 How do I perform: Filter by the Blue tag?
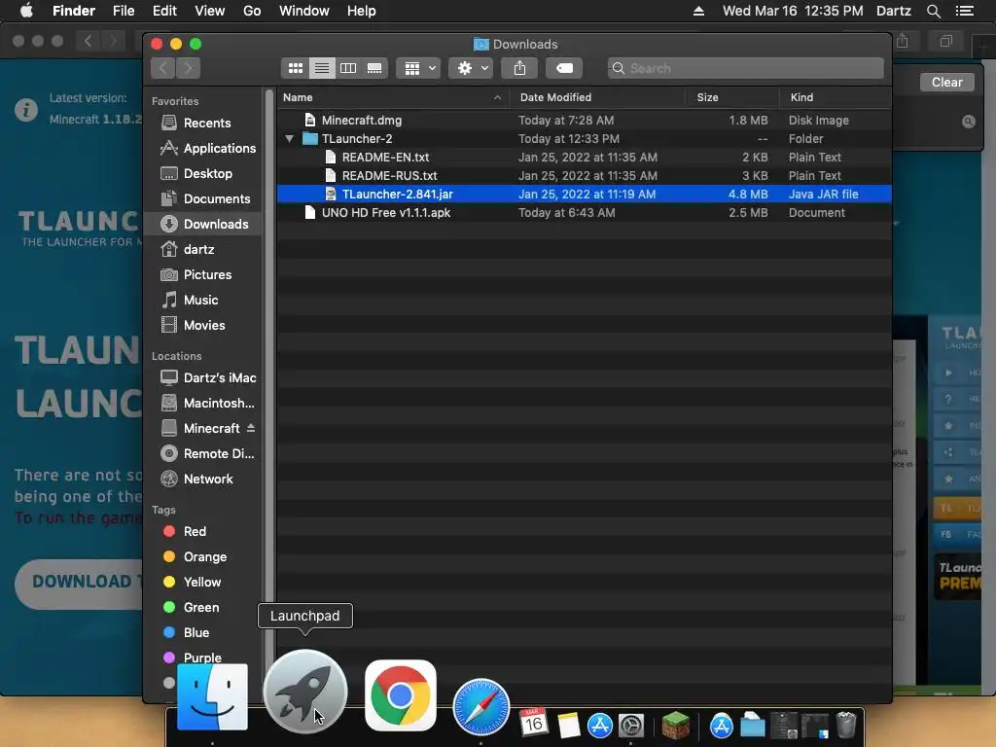(x=203, y=632)
